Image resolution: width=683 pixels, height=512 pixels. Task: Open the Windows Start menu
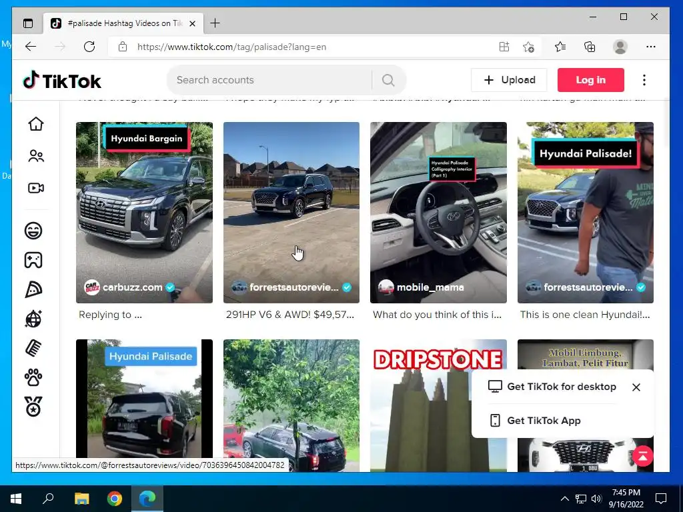[16, 499]
